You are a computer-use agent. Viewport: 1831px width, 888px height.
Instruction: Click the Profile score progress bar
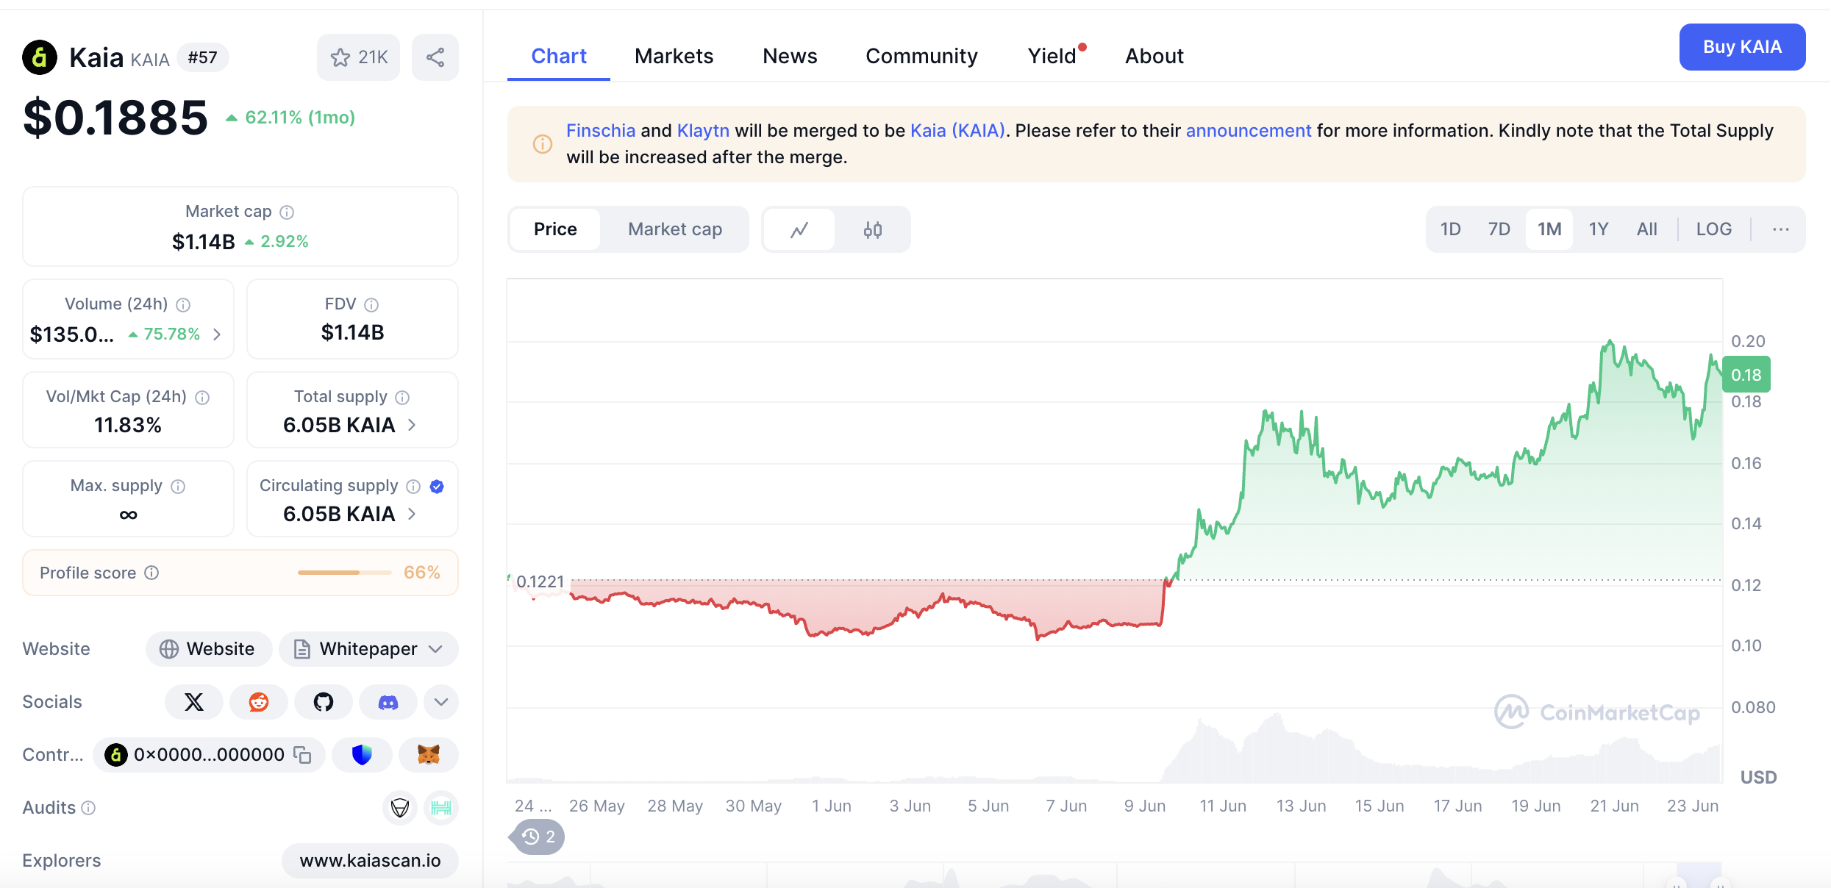(344, 573)
